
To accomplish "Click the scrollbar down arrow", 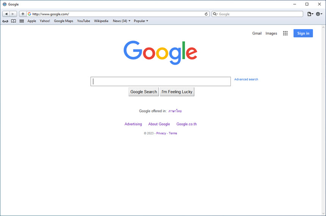I will point(323,213).
